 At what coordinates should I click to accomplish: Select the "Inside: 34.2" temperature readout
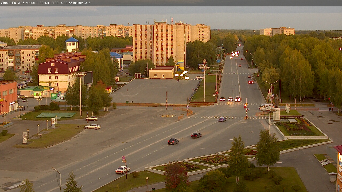pyautogui.click(x=82, y=3)
